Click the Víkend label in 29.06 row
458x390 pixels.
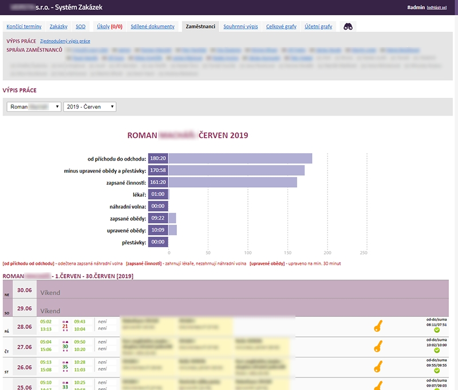(50, 311)
